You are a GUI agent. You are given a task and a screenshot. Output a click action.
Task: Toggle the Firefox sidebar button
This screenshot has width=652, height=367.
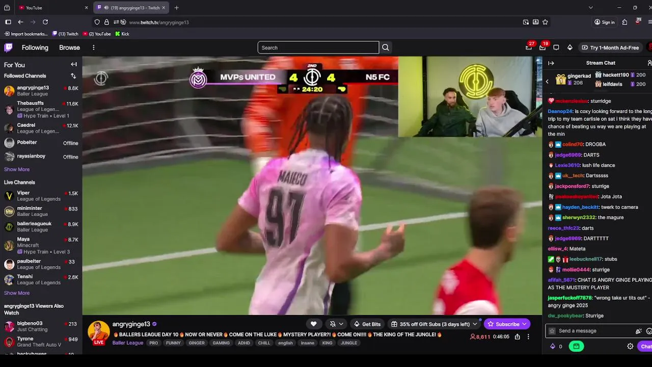[8, 22]
